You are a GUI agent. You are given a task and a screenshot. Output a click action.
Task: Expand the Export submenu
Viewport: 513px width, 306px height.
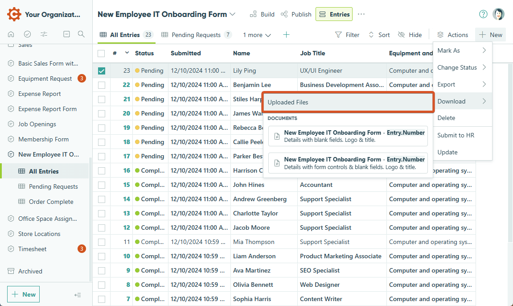(x=462, y=84)
